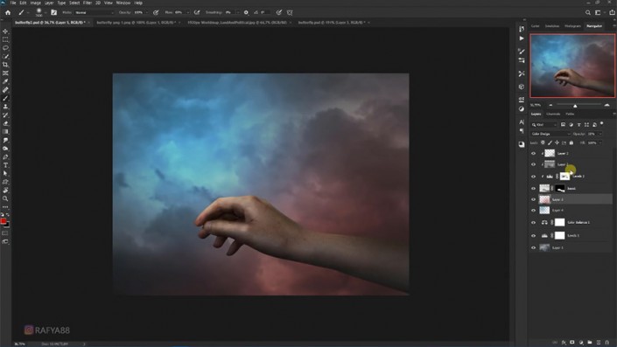The image size is (617, 347).
Task: Open the Paragraph panel icon
Action: (x=522, y=130)
